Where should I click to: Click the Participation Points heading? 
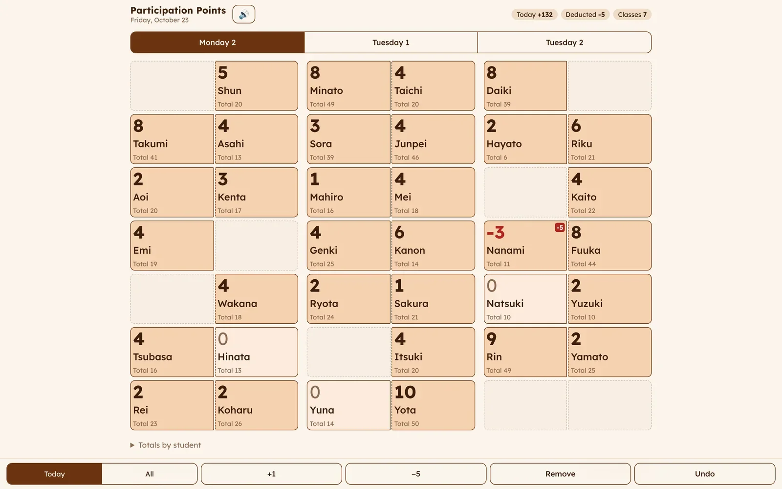tap(178, 10)
